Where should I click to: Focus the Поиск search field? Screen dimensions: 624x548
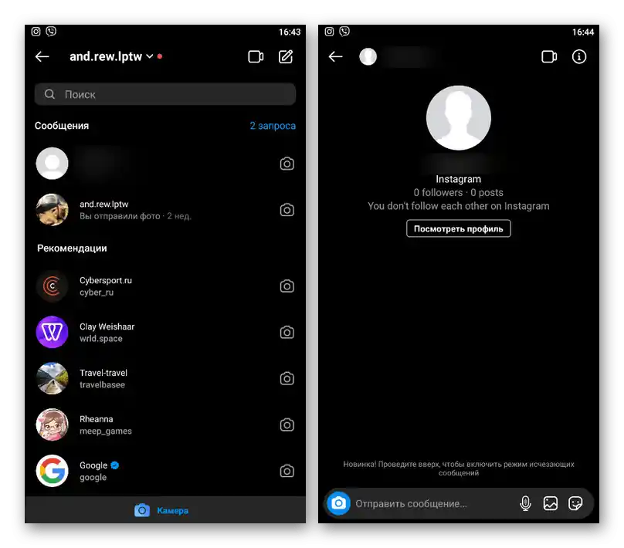[x=165, y=94]
